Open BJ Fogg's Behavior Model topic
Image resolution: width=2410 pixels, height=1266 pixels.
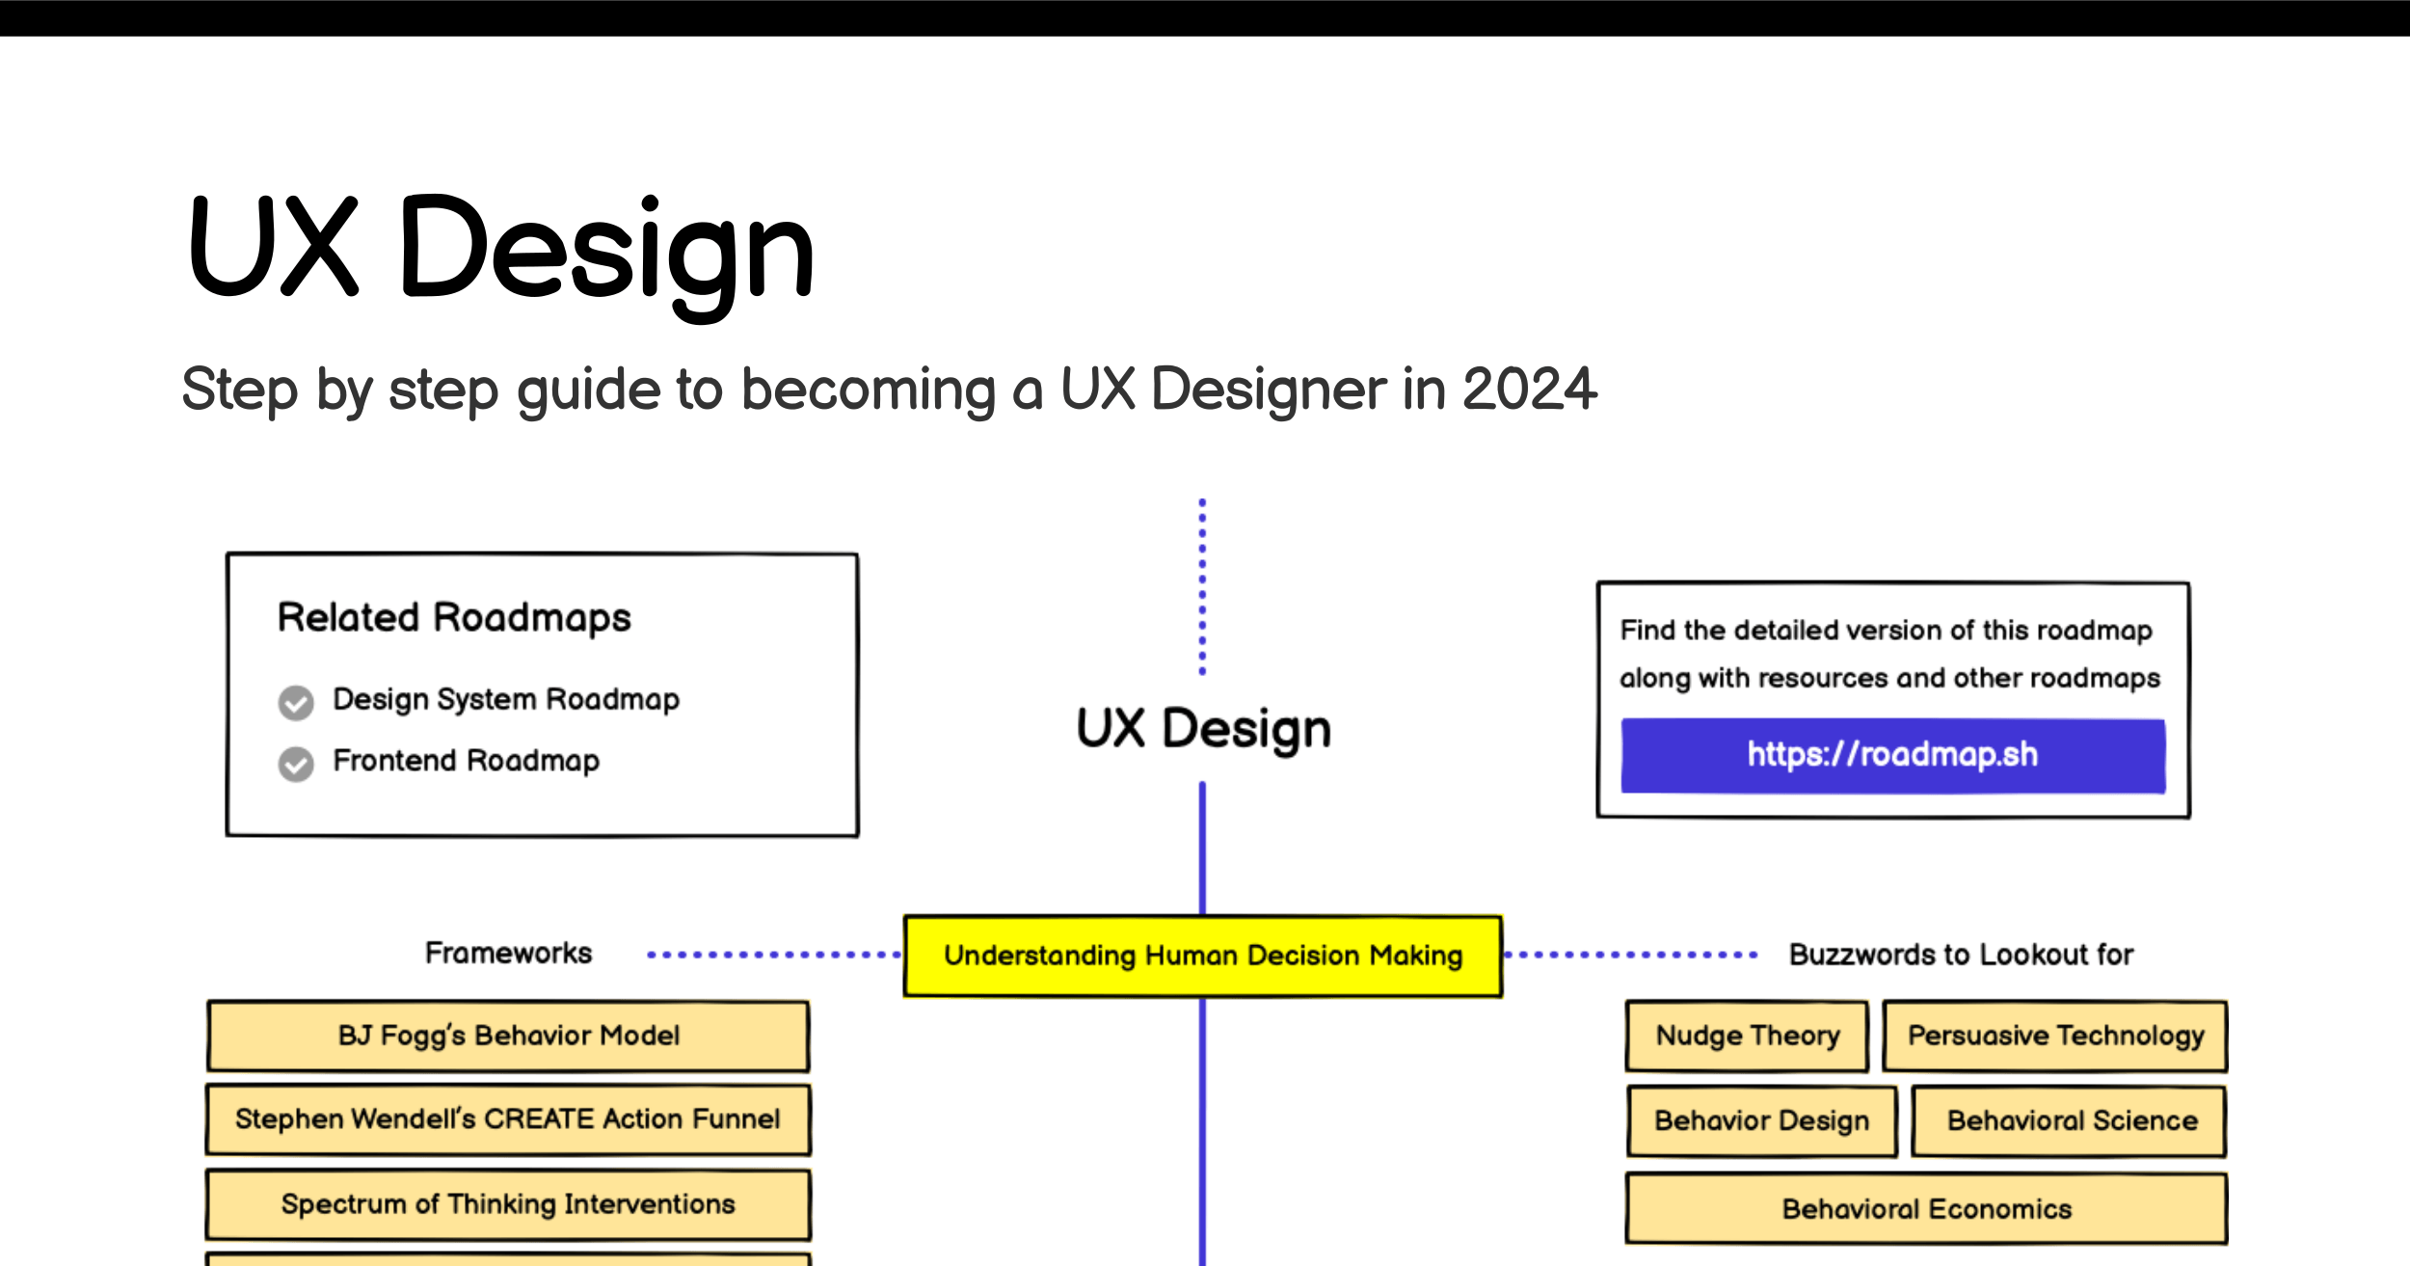coord(508,1036)
